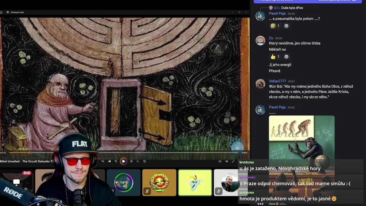Click the mini-player view icon
Screen dimensions: 366x206
coord(220,161)
